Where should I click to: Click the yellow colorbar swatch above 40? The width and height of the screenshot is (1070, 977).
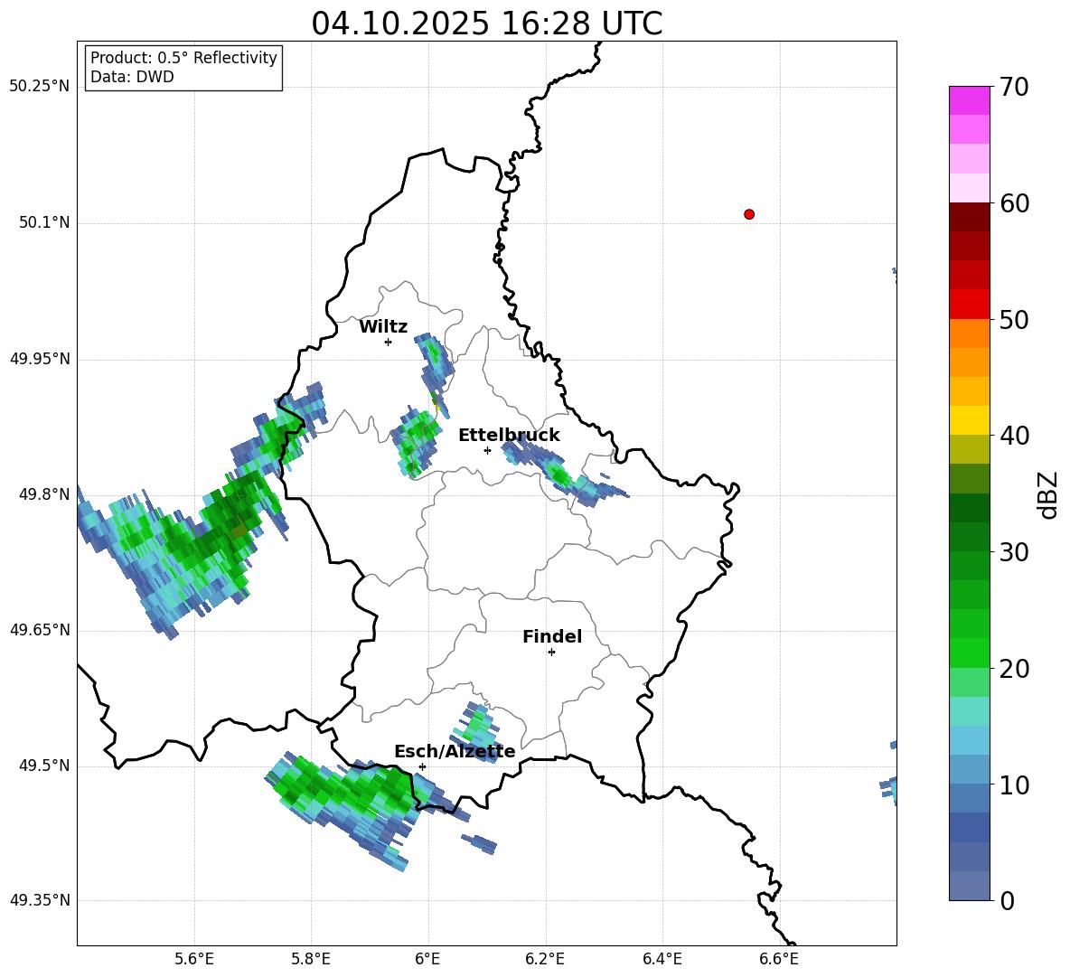[x=970, y=420]
